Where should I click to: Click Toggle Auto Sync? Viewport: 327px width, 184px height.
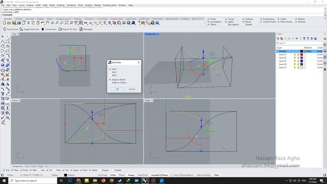coord(30,29)
